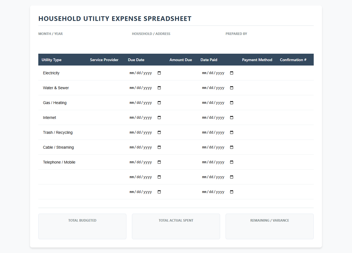Open calendar picker for Water & Sewer due date
Image resolution: width=352 pixels, height=253 pixels.
159,88
